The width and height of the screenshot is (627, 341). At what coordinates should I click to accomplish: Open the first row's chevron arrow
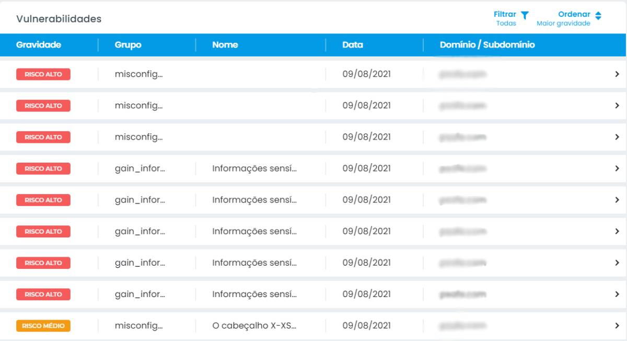coord(617,74)
